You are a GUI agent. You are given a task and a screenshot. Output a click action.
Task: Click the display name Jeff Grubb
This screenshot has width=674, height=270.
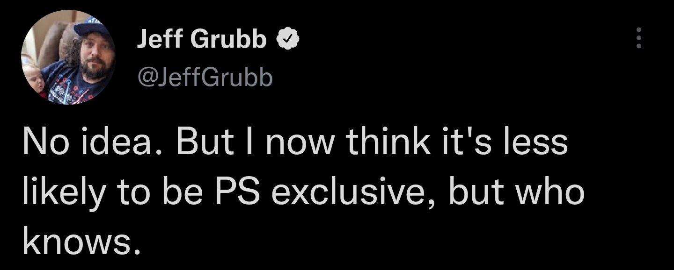coord(202,40)
